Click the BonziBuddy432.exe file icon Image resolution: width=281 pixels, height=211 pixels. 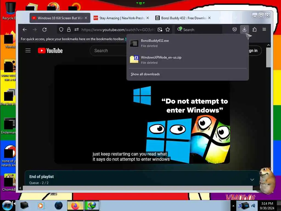134,43
